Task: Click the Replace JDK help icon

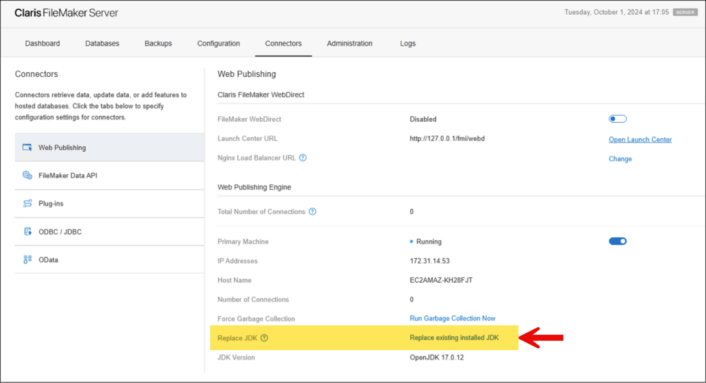Action: pyautogui.click(x=264, y=338)
